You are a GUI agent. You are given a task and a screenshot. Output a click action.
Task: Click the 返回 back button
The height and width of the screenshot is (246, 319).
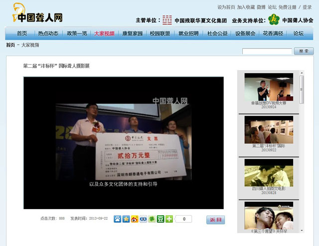click(x=216, y=220)
